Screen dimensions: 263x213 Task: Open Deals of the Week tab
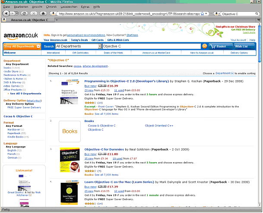click(x=114, y=53)
